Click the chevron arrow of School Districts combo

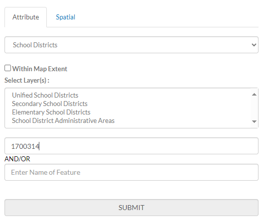[254, 45]
